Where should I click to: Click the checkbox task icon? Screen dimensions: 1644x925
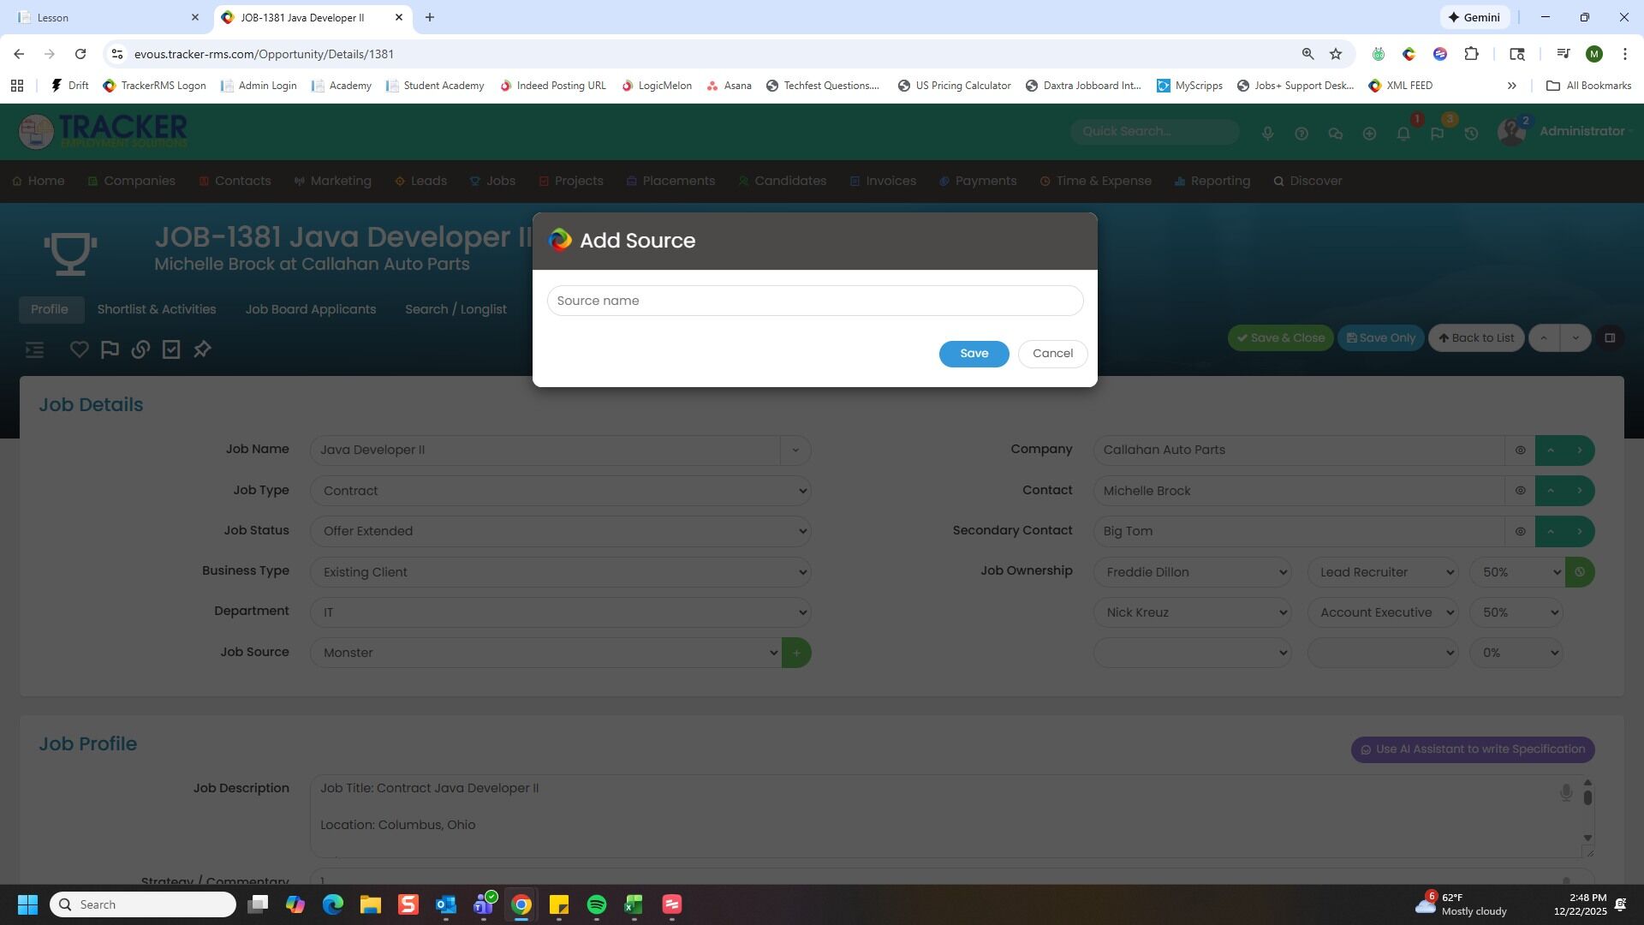(x=171, y=349)
